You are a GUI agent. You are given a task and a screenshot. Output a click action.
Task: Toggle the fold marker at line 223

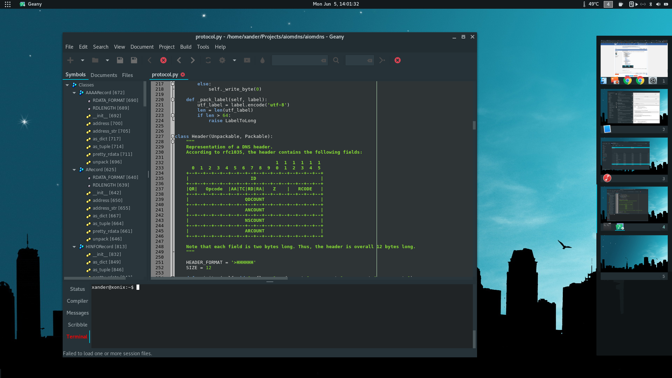click(x=173, y=115)
